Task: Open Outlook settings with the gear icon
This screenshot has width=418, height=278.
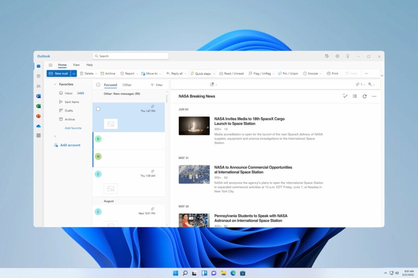Action: pos(337,56)
